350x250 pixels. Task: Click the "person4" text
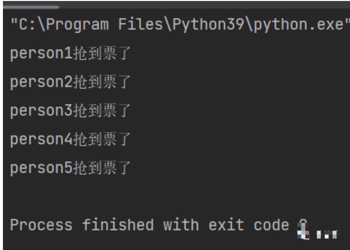click(x=41, y=139)
